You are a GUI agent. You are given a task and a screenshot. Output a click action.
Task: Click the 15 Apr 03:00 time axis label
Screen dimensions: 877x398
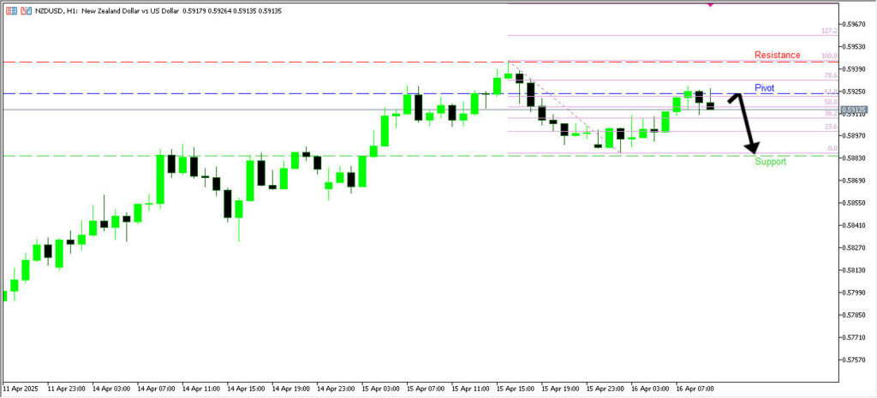pyautogui.click(x=380, y=388)
